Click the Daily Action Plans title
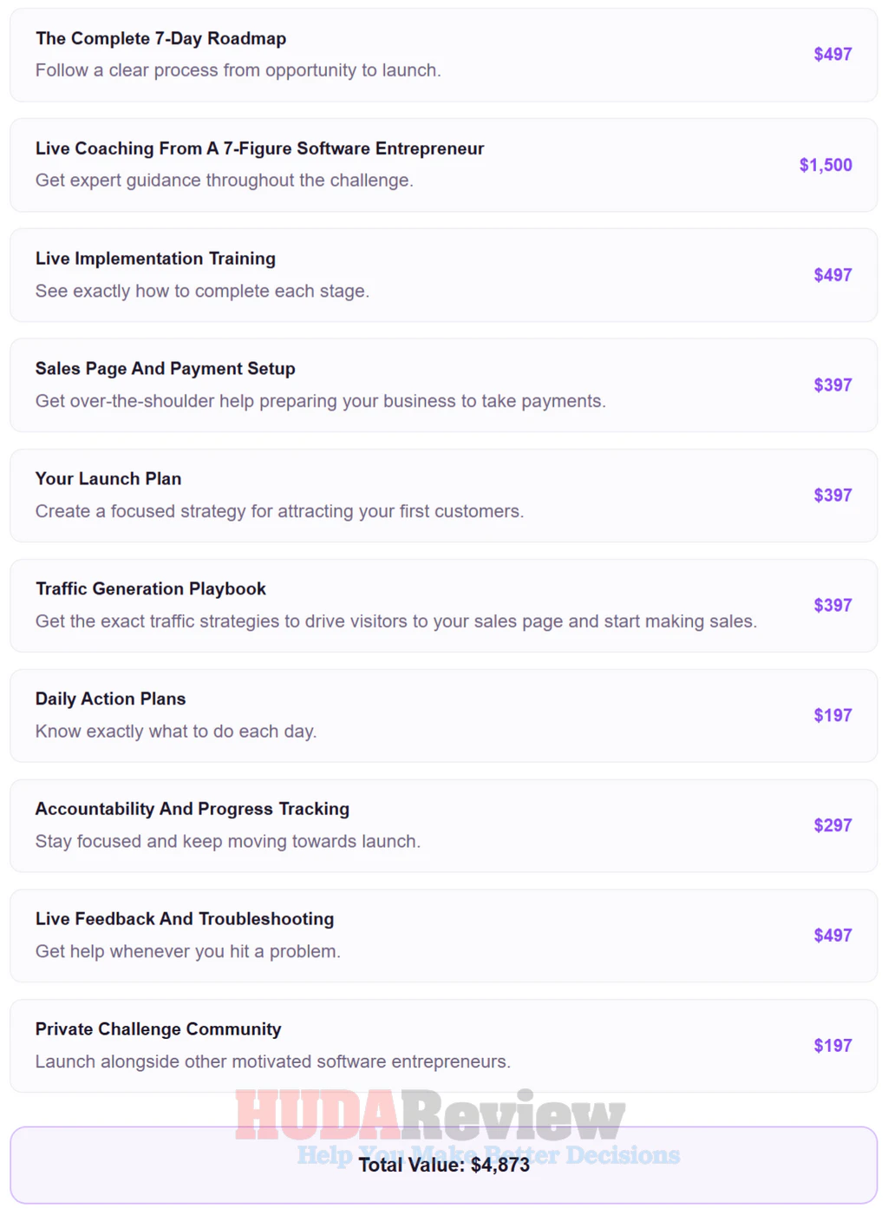The height and width of the screenshot is (1215, 888). coord(110,699)
